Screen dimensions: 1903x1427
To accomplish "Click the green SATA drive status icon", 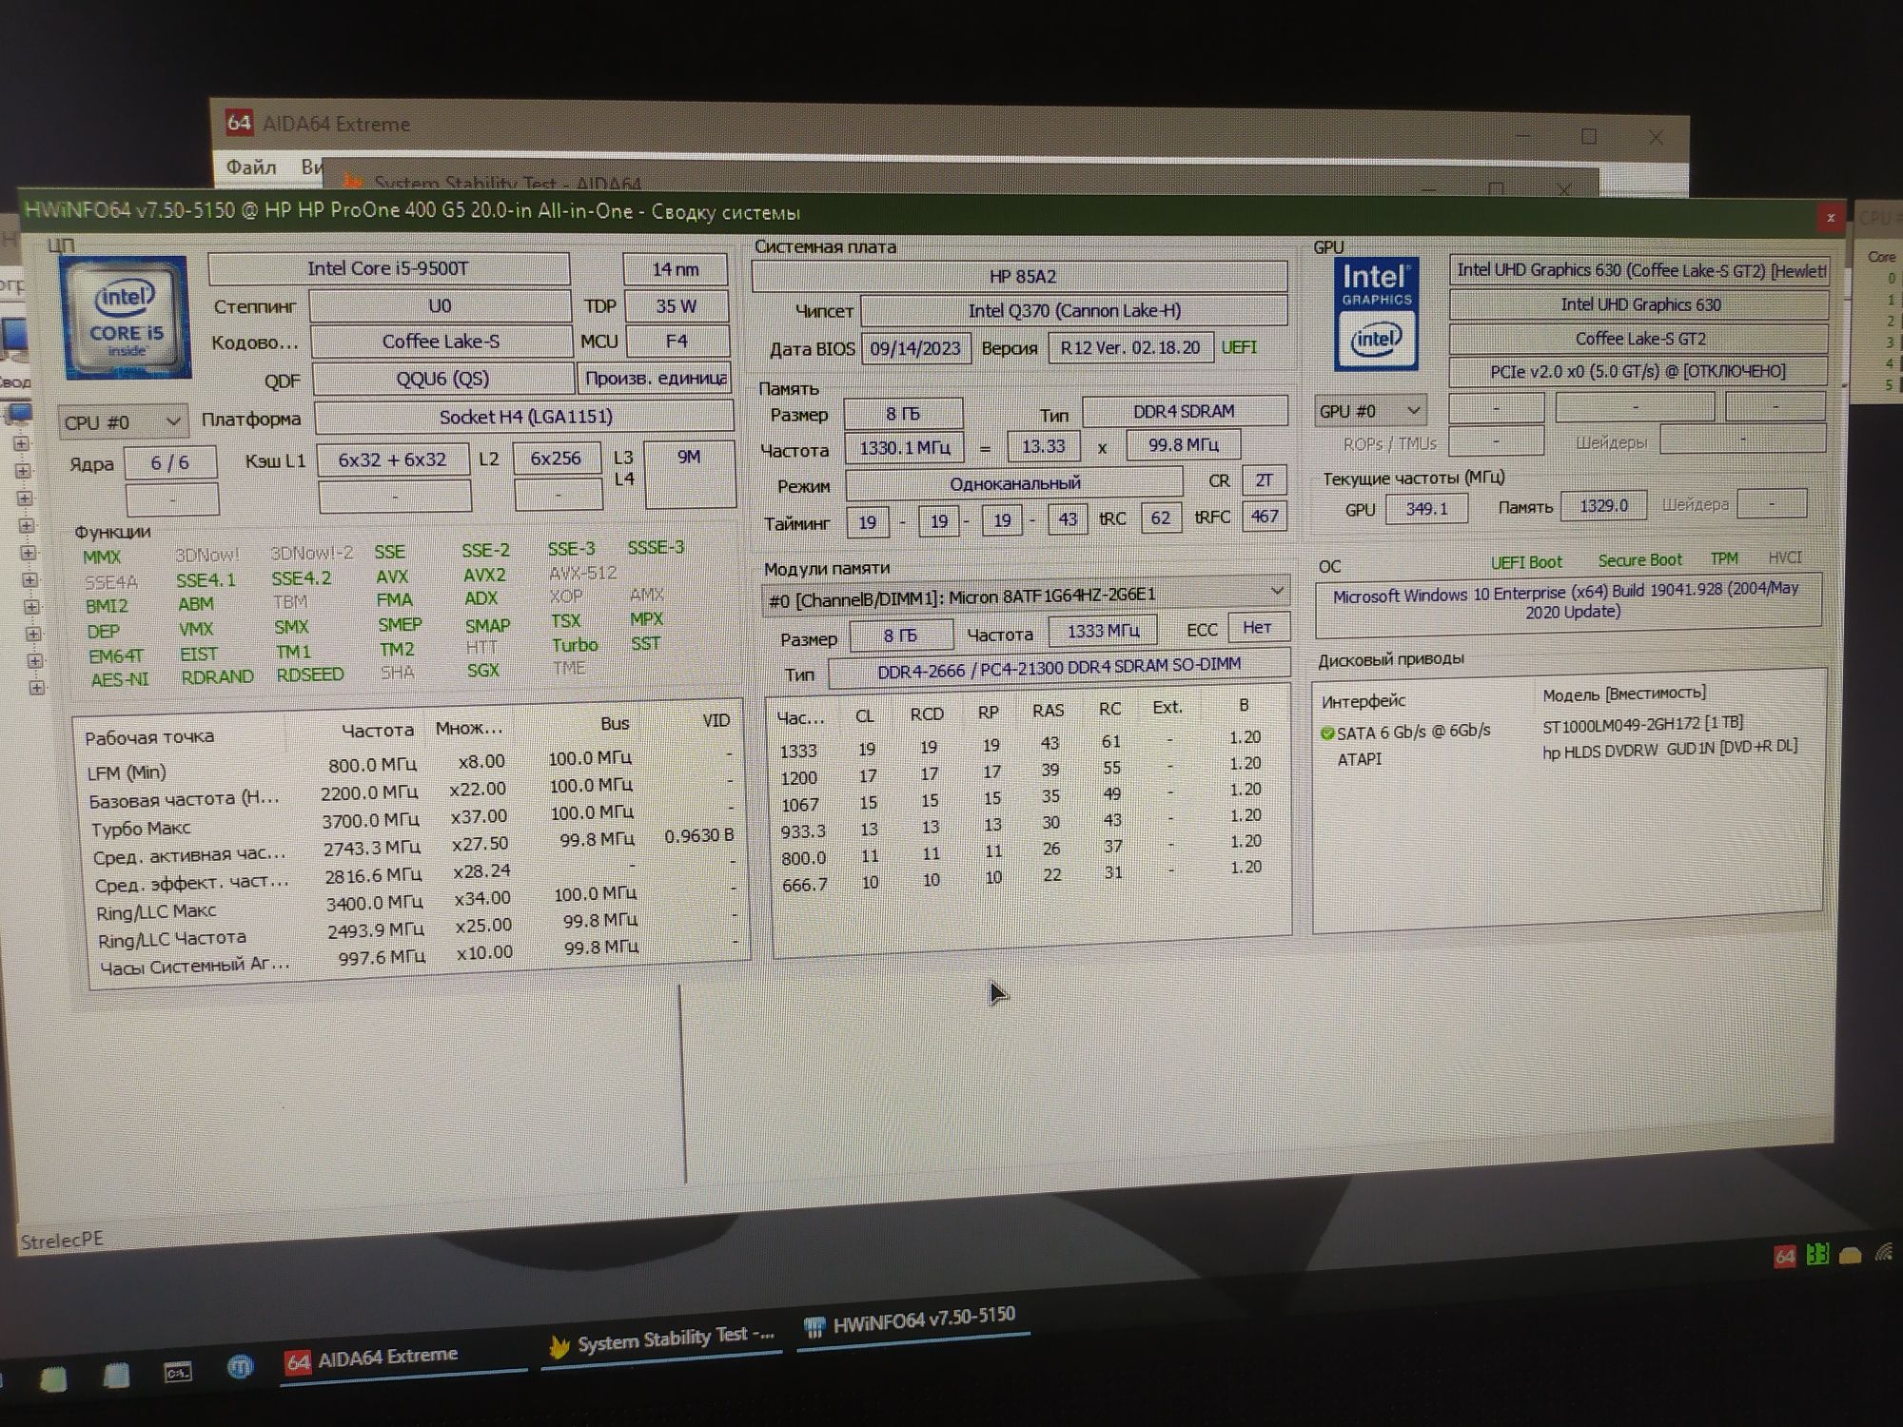I will [x=1326, y=733].
